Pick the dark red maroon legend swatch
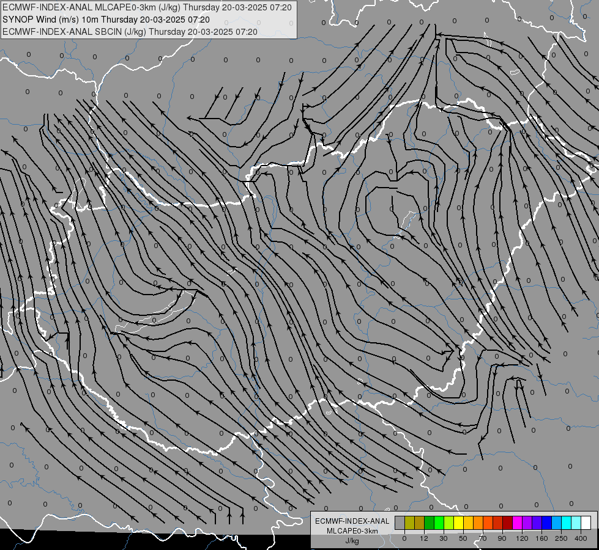Image resolution: width=599 pixels, height=550 pixels. pos(507,522)
